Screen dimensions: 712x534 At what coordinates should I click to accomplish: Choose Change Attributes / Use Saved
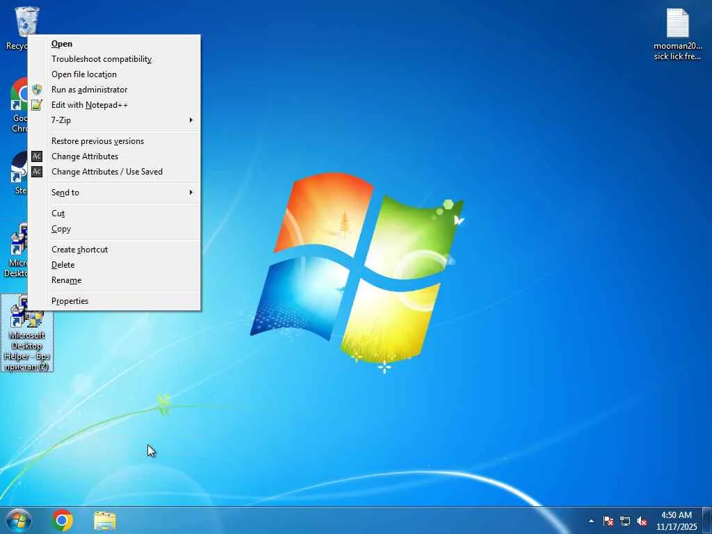(114, 172)
